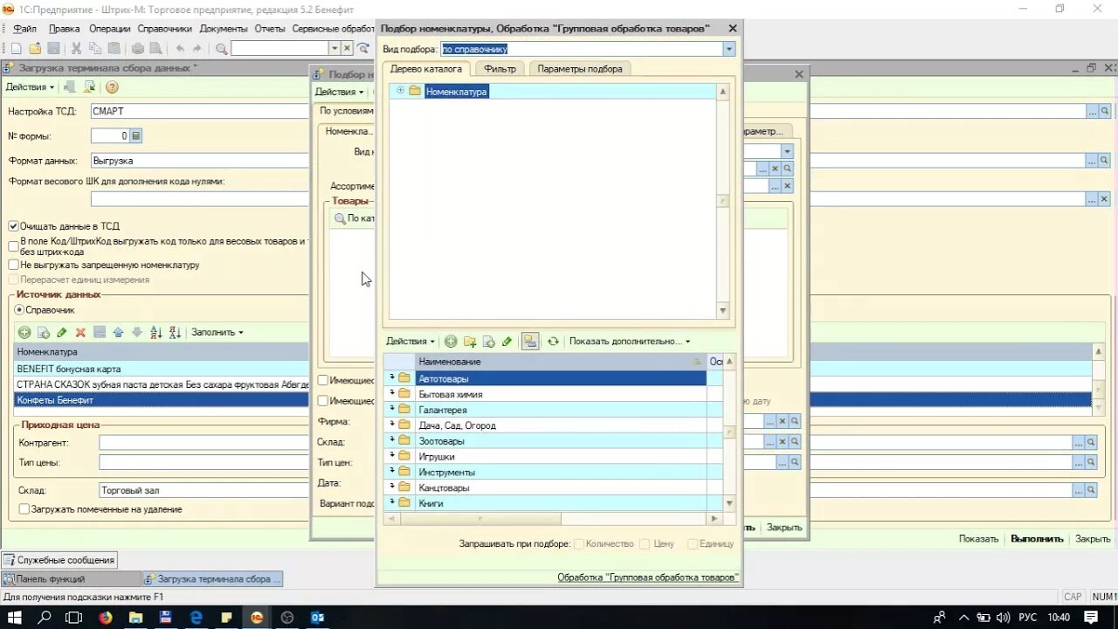Check the Количество checkbox in Запрашивать при подборе
1118x629 pixels.
(579, 543)
